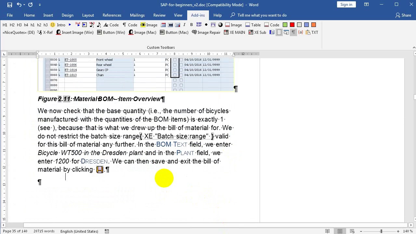Click the red 2nd arrow icon
This screenshot has height=234, width=416.
[77, 25]
